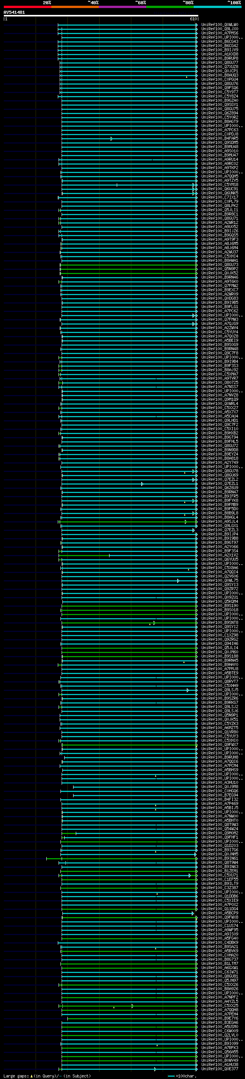The height and width of the screenshot is (1079, 245).
Task: Select the UniRef100_Q0JCP1 label
Action: (220, 71)
